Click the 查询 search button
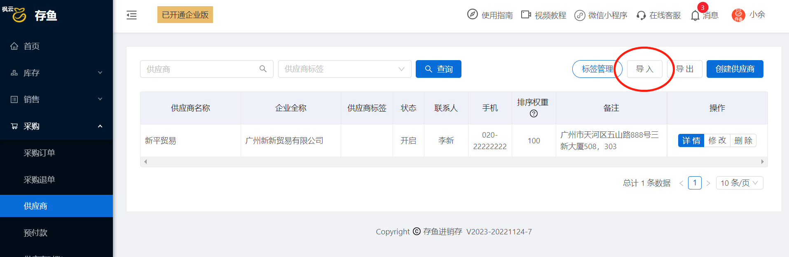789x257 pixels. coord(438,69)
